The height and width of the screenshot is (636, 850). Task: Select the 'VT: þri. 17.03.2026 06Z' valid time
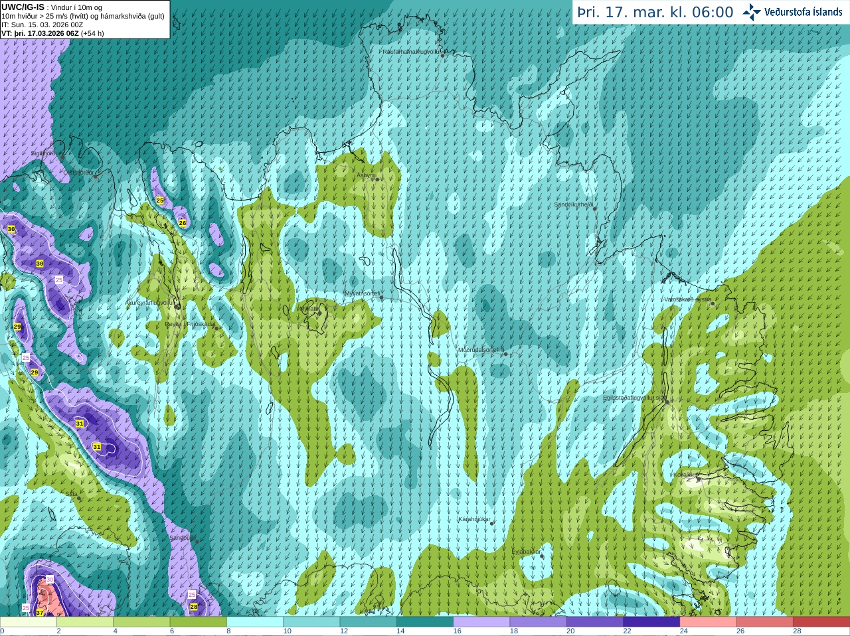(40, 33)
